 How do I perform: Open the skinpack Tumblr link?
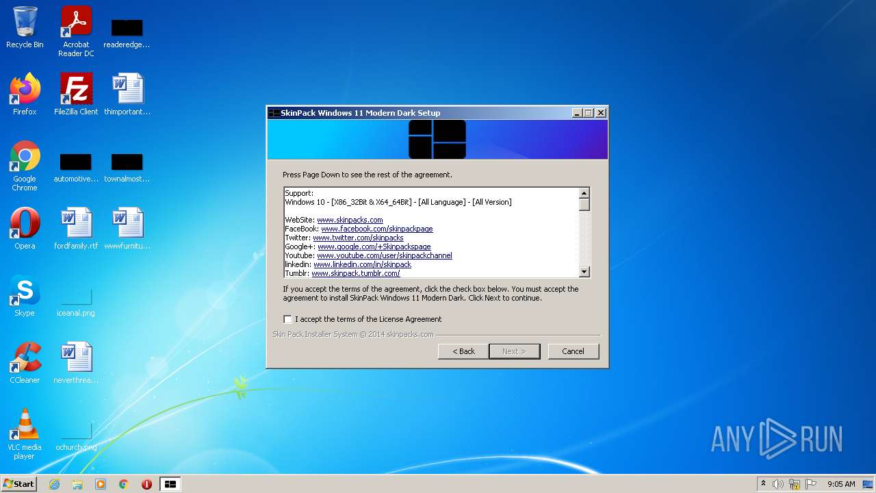[355, 273]
